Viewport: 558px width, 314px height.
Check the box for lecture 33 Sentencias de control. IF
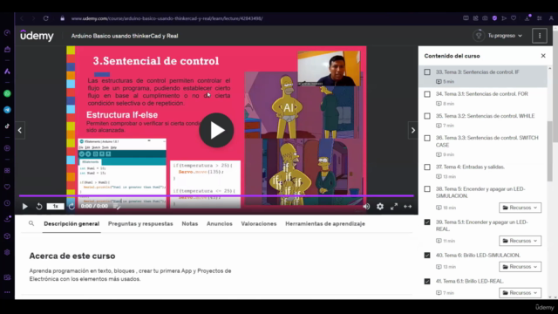point(427,72)
